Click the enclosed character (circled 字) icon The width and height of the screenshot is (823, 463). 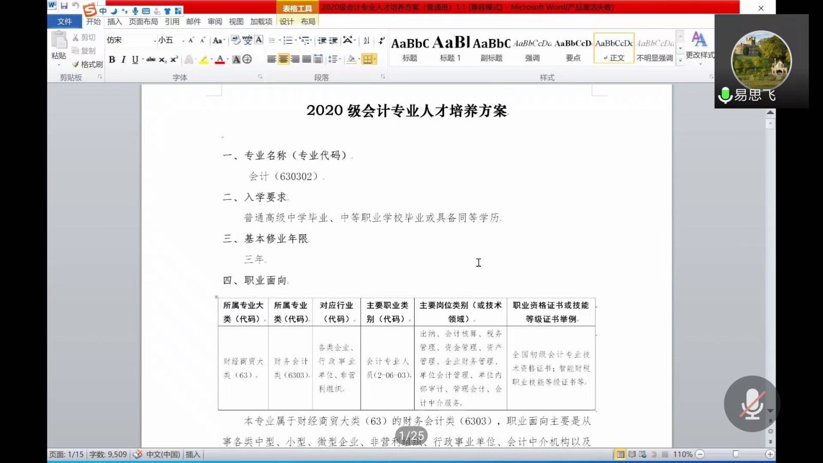pos(247,60)
